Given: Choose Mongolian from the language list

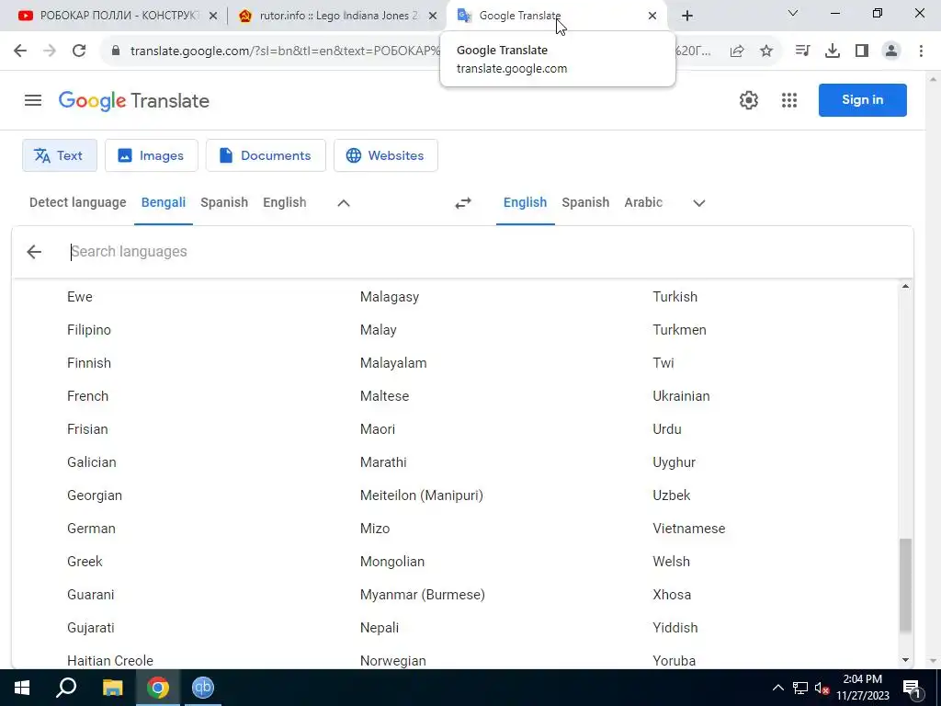Looking at the screenshot, I should tap(391, 562).
